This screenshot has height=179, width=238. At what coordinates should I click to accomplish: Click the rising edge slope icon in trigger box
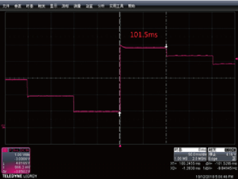coord(234,159)
